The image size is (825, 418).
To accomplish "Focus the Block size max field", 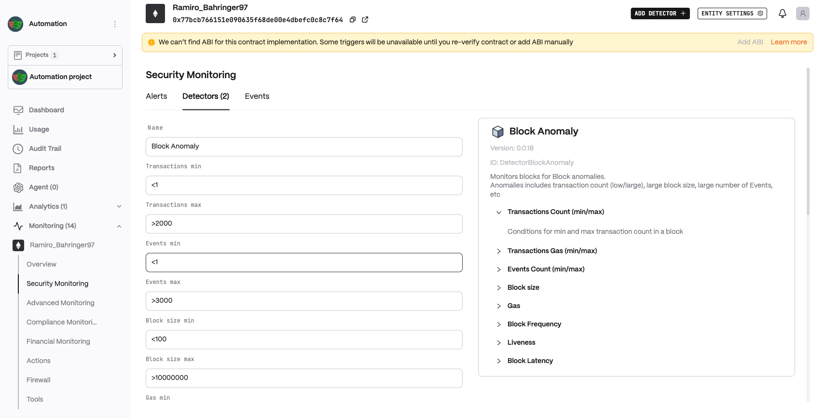I will (304, 378).
